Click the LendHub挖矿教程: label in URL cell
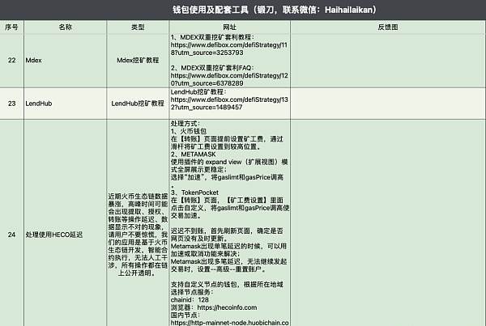 pyautogui.click(x=198, y=92)
